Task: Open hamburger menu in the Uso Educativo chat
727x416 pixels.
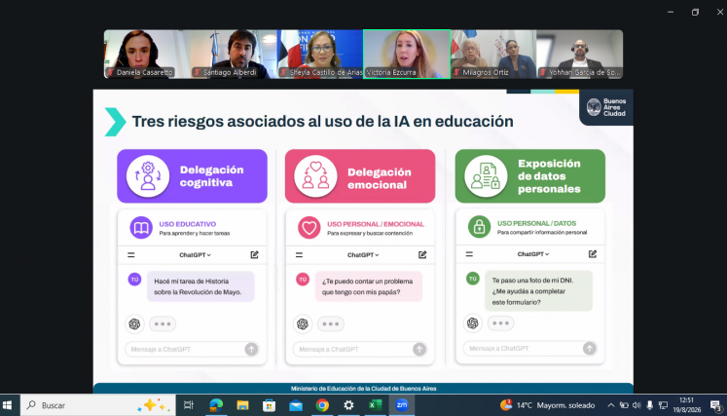Action: pos(131,255)
